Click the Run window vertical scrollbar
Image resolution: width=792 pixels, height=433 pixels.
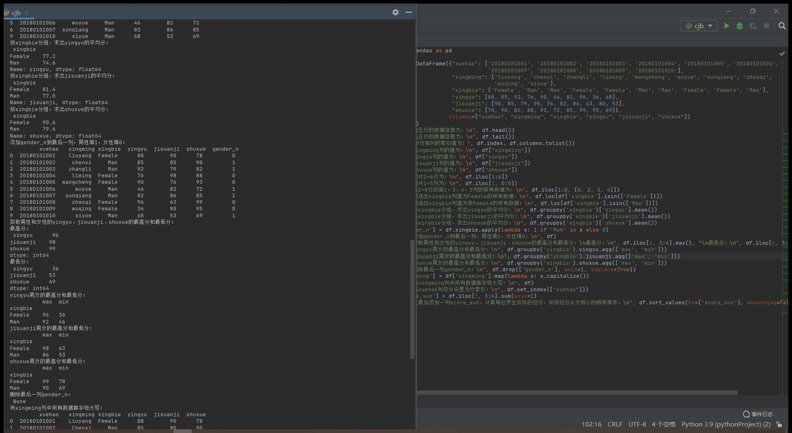click(x=412, y=299)
